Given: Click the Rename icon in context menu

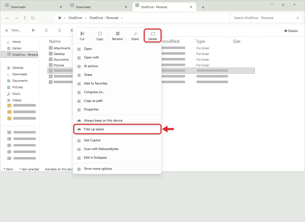Looking at the screenshot, I should click(x=117, y=34).
